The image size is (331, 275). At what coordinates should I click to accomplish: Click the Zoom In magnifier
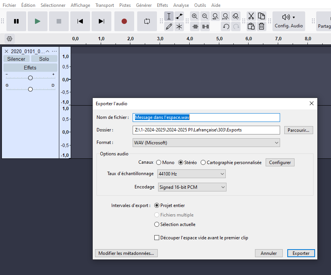pos(195,16)
